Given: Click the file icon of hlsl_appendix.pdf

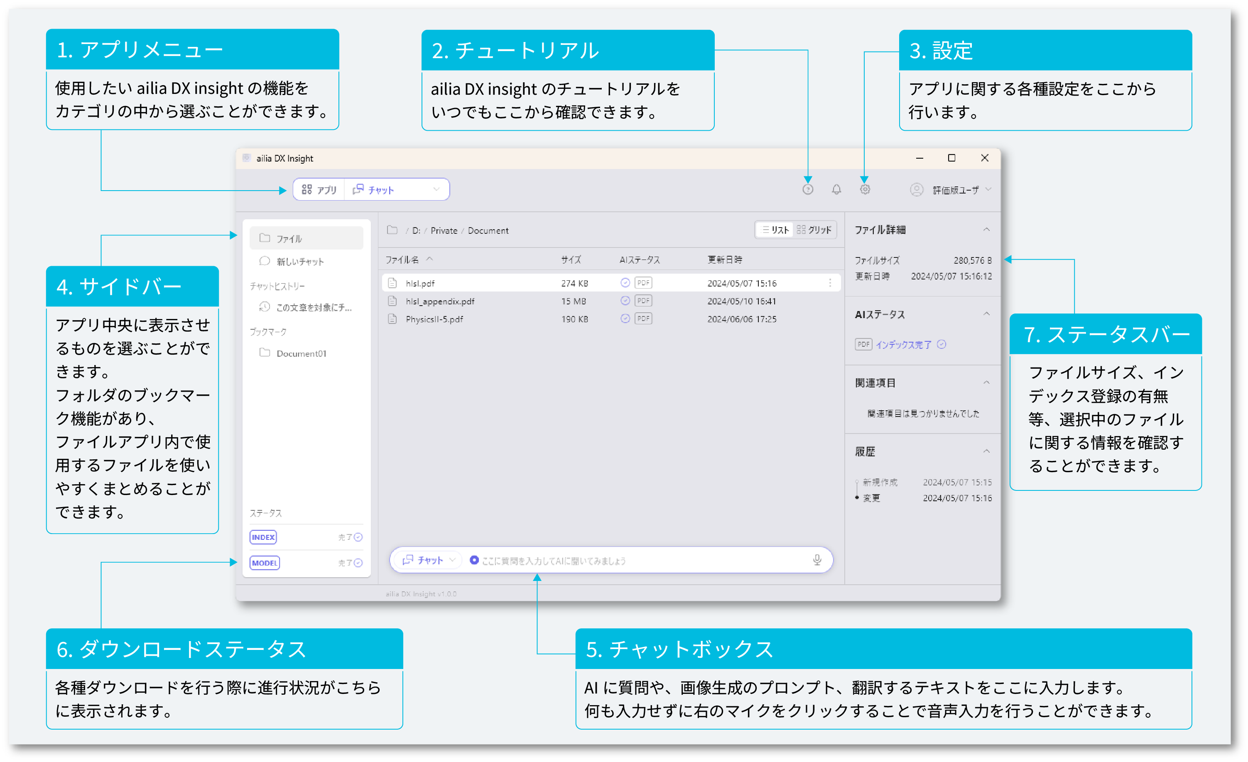Looking at the screenshot, I should point(392,301).
